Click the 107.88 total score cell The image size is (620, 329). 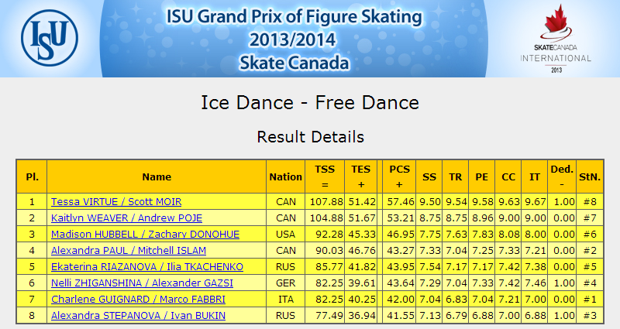tap(325, 202)
